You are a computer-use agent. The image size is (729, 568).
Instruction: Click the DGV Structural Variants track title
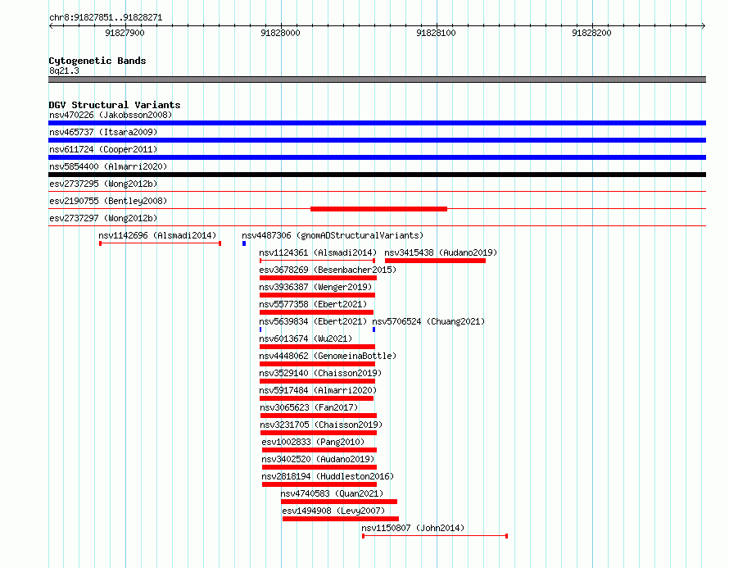click(115, 105)
